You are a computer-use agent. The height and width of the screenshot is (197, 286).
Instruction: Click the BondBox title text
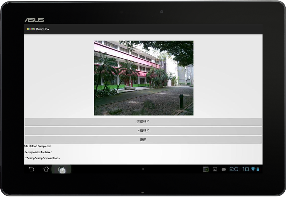coord(42,29)
